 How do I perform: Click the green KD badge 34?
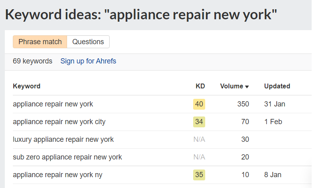tap(199, 122)
